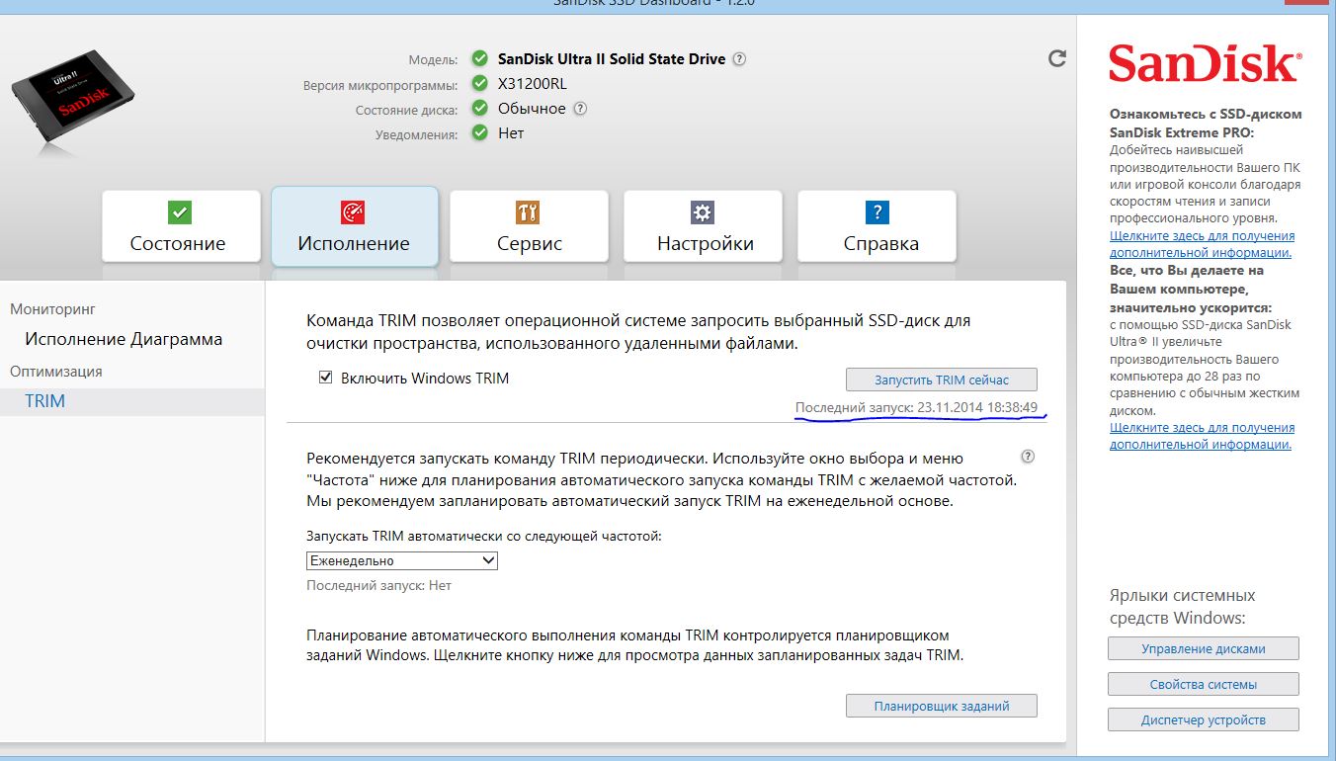
Task: Open Управление дисками shortcut
Action: click(1203, 648)
